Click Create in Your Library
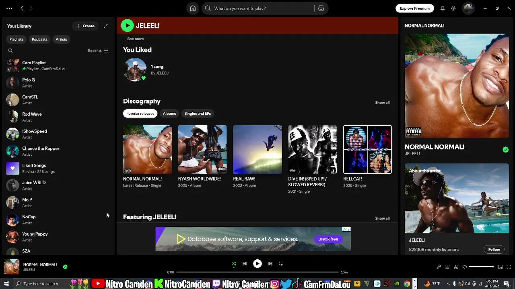Viewport: 515px width, 289px height. [x=85, y=26]
